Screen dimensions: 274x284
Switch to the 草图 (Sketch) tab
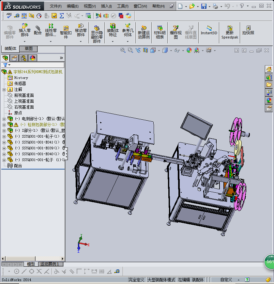click(x=28, y=49)
